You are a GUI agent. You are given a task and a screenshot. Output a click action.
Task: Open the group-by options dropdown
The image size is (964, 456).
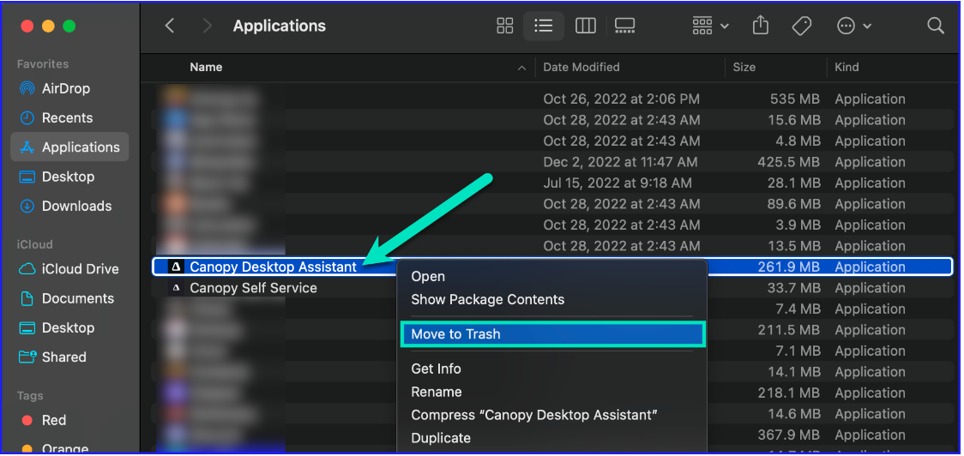point(711,26)
